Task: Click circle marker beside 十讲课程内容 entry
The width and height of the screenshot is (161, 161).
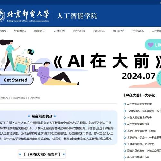Action: (125, 144)
